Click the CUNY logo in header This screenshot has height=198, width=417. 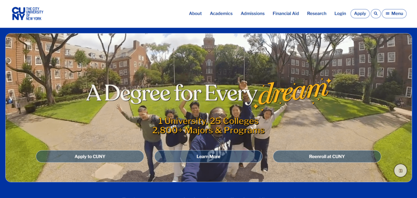click(x=27, y=13)
